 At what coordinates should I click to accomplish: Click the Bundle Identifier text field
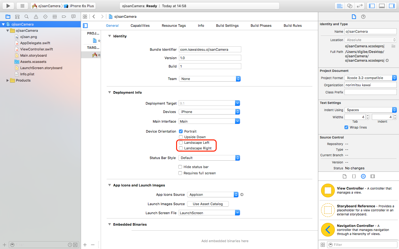[210, 49]
